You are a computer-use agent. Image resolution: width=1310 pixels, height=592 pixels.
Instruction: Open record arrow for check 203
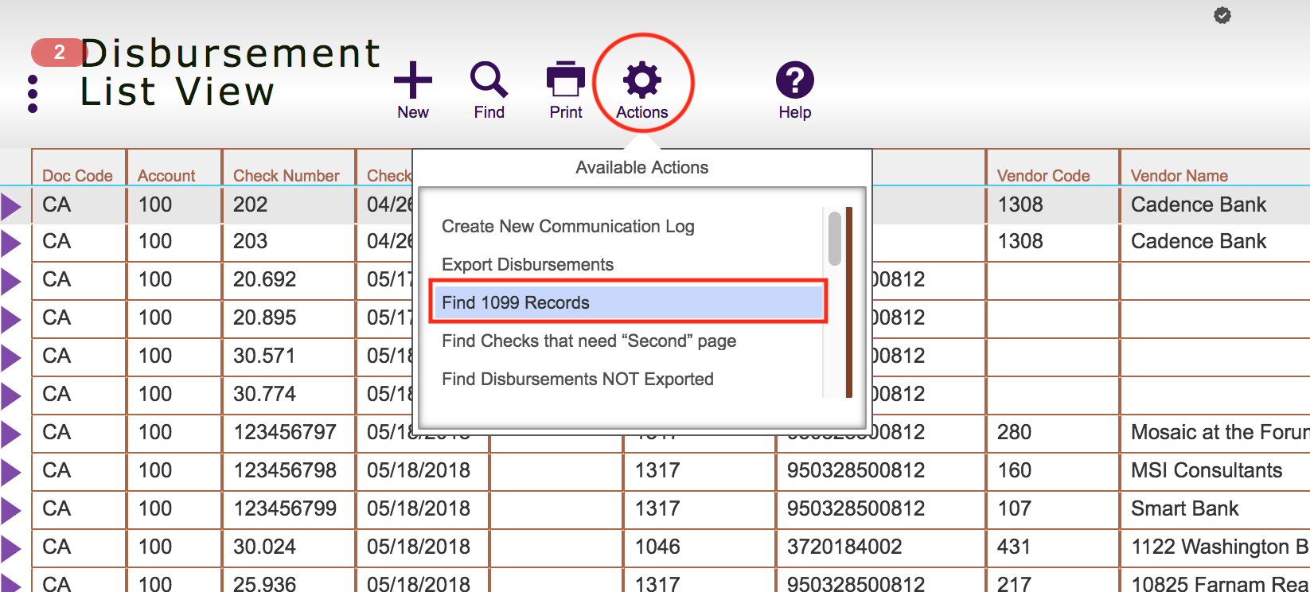pos(11,243)
